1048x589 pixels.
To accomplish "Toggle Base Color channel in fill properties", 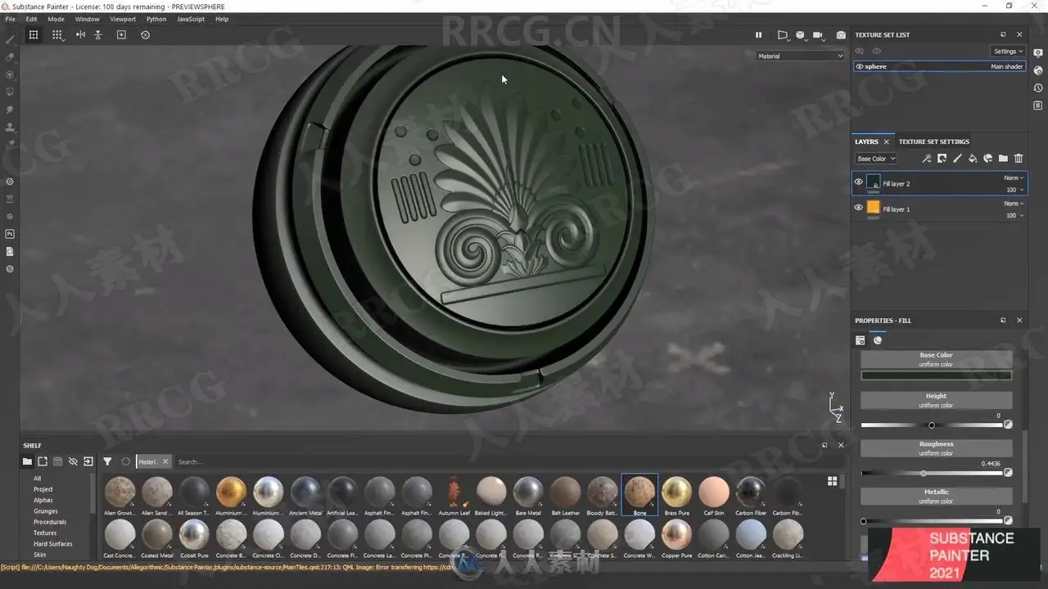I will [936, 358].
